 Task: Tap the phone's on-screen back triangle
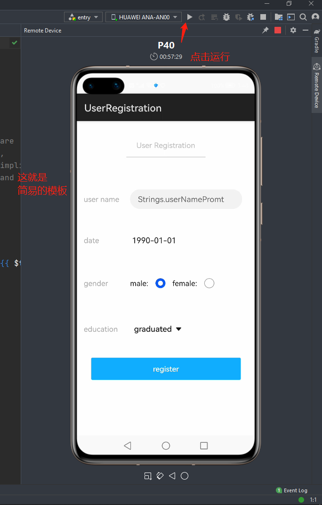[127, 446]
